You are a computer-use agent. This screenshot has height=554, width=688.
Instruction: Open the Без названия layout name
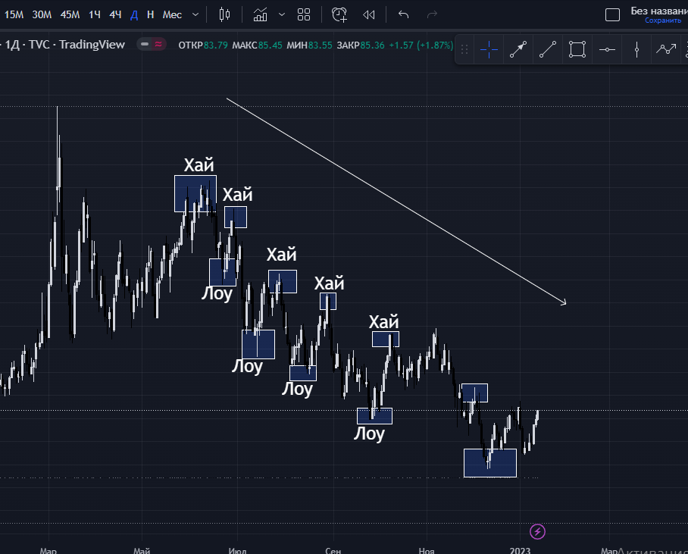point(658,11)
